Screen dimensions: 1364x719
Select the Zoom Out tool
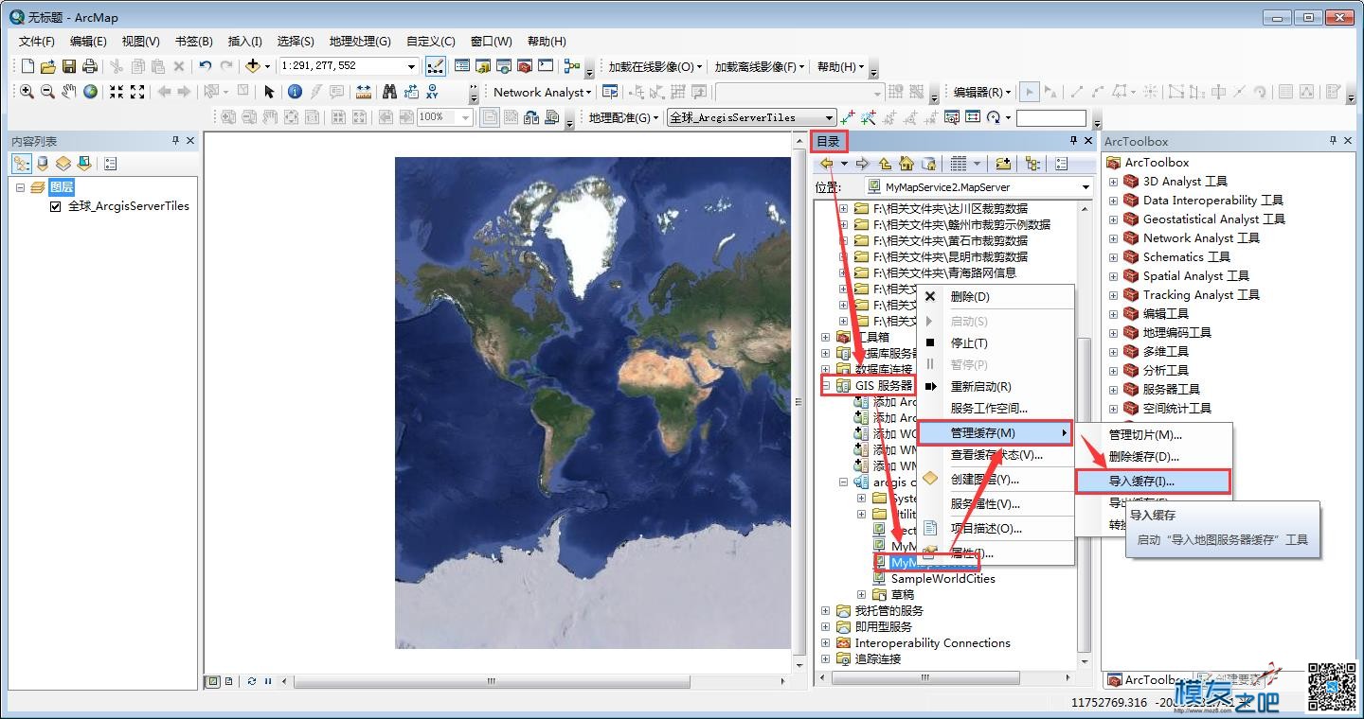point(47,92)
